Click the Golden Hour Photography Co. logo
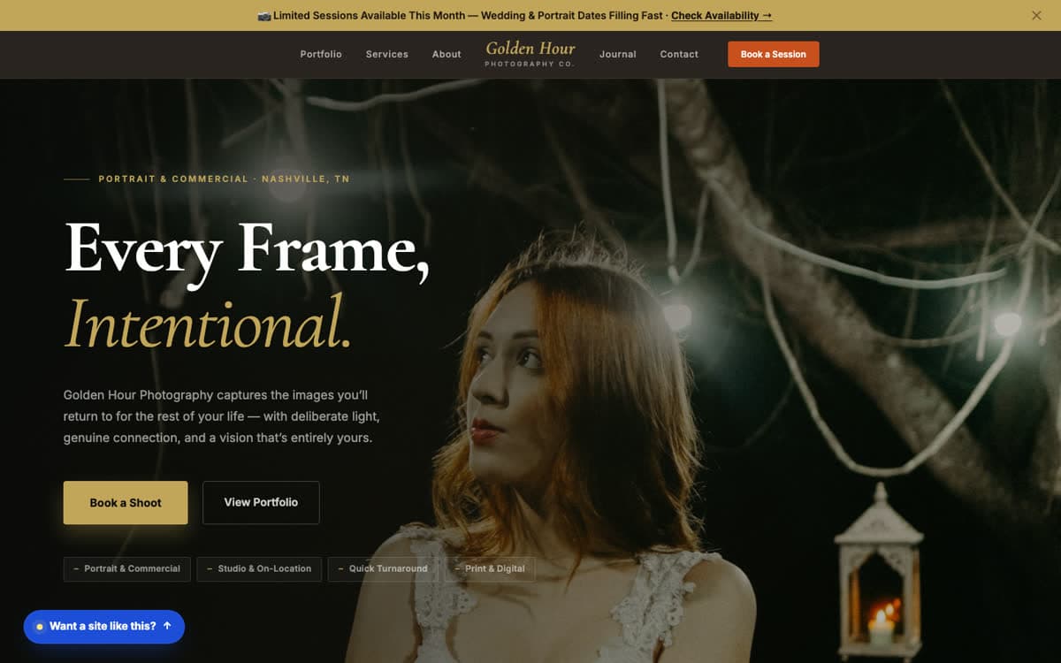 [530, 54]
